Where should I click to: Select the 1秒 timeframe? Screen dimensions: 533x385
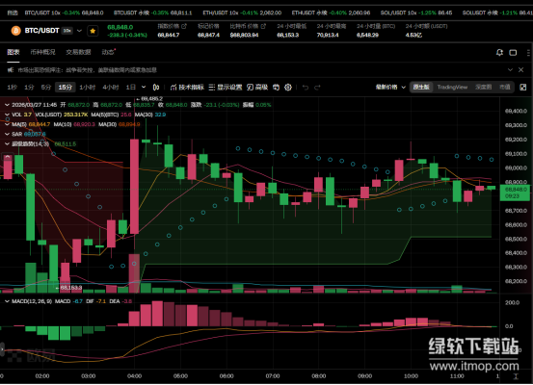(13, 88)
